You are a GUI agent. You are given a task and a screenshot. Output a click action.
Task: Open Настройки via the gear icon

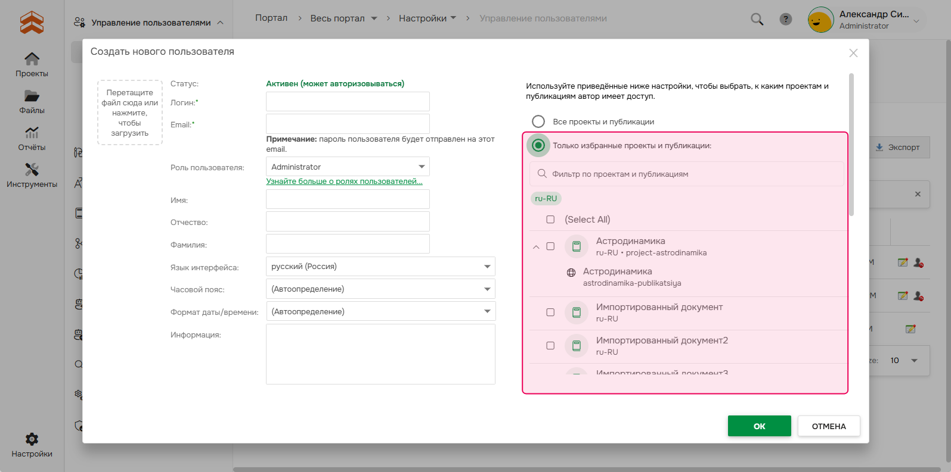[32, 439]
